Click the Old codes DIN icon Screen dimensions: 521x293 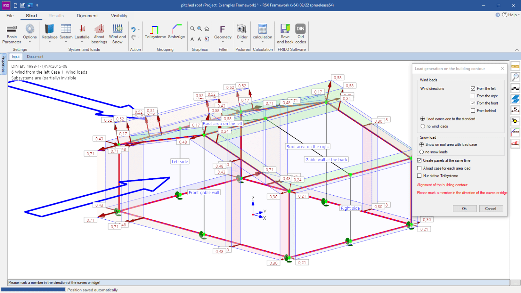pyautogui.click(x=301, y=29)
